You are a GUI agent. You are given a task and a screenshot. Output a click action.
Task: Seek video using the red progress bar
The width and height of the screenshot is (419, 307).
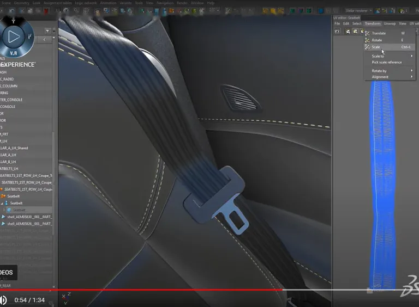141,290
